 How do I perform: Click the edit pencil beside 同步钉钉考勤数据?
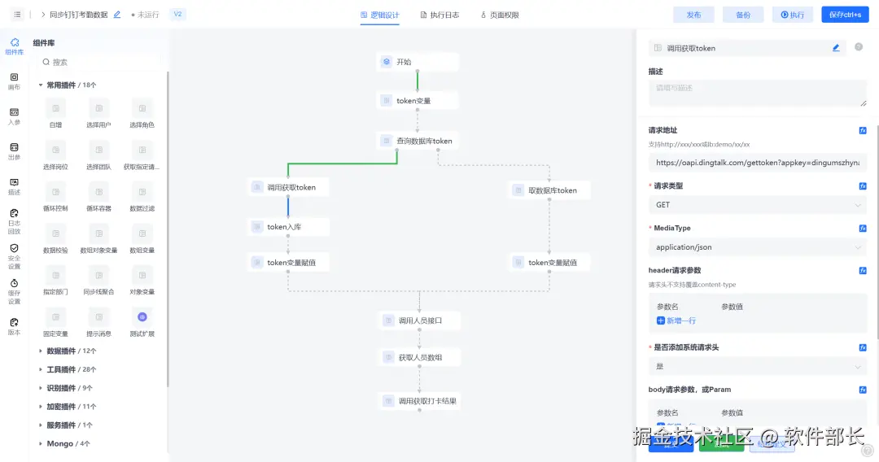tap(117, 15)
